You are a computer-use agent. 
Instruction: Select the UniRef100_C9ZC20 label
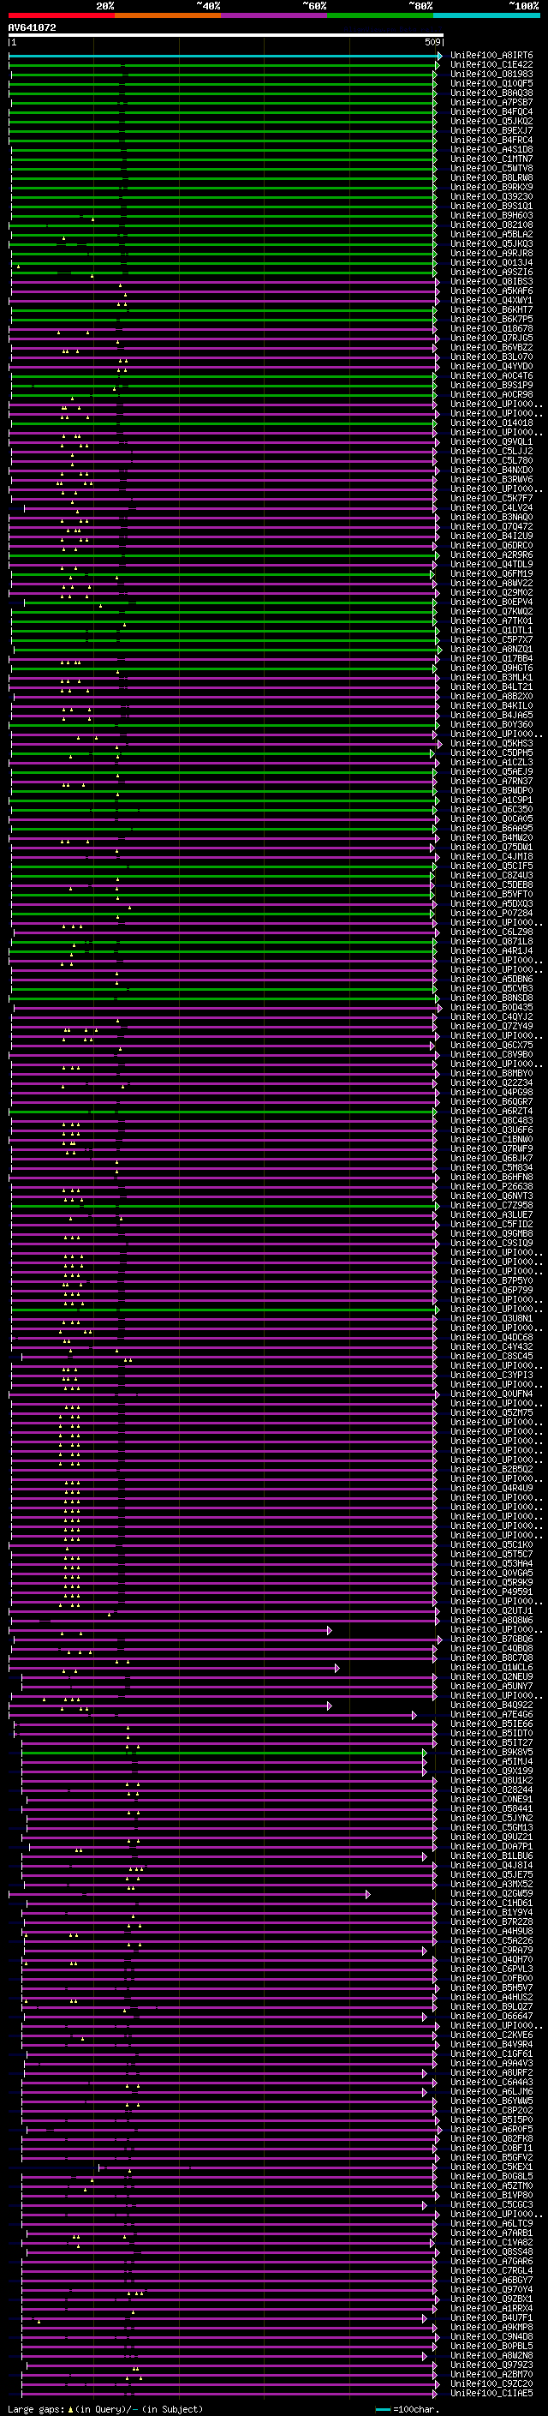pyautogui.click(x=491, y=2383)
